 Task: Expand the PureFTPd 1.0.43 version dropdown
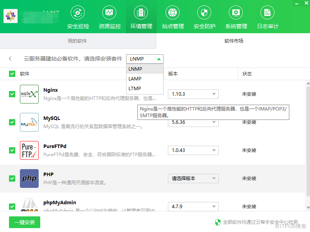point(193,150)
